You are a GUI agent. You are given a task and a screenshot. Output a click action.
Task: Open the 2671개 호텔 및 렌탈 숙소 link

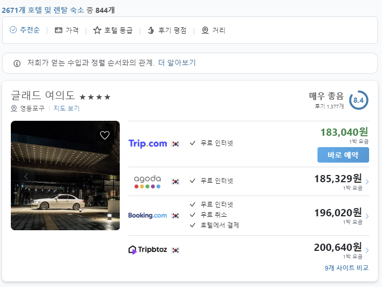tap(43, 10)
